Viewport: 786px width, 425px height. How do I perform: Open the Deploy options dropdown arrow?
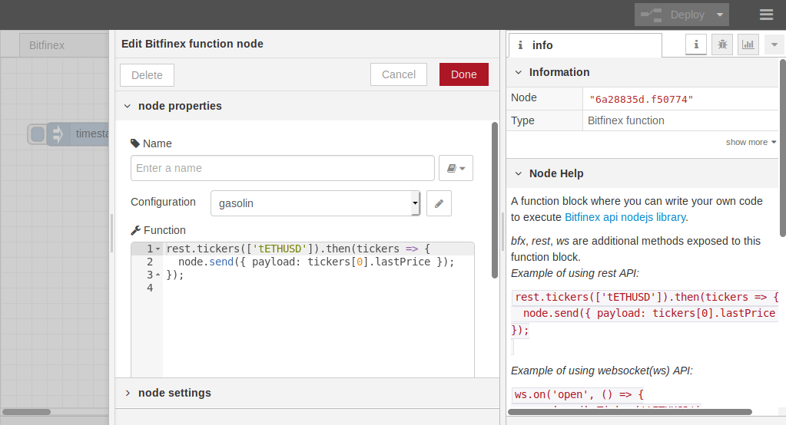[720, 15]
